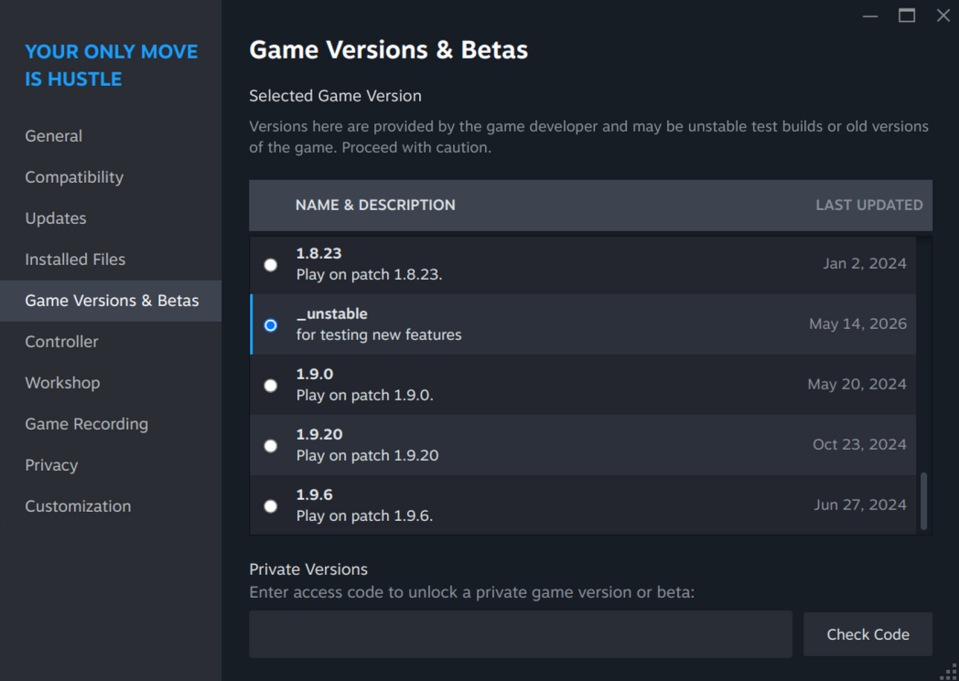959x681 pixels.
Task: Minimize the properties window
Action: [870, 16]
